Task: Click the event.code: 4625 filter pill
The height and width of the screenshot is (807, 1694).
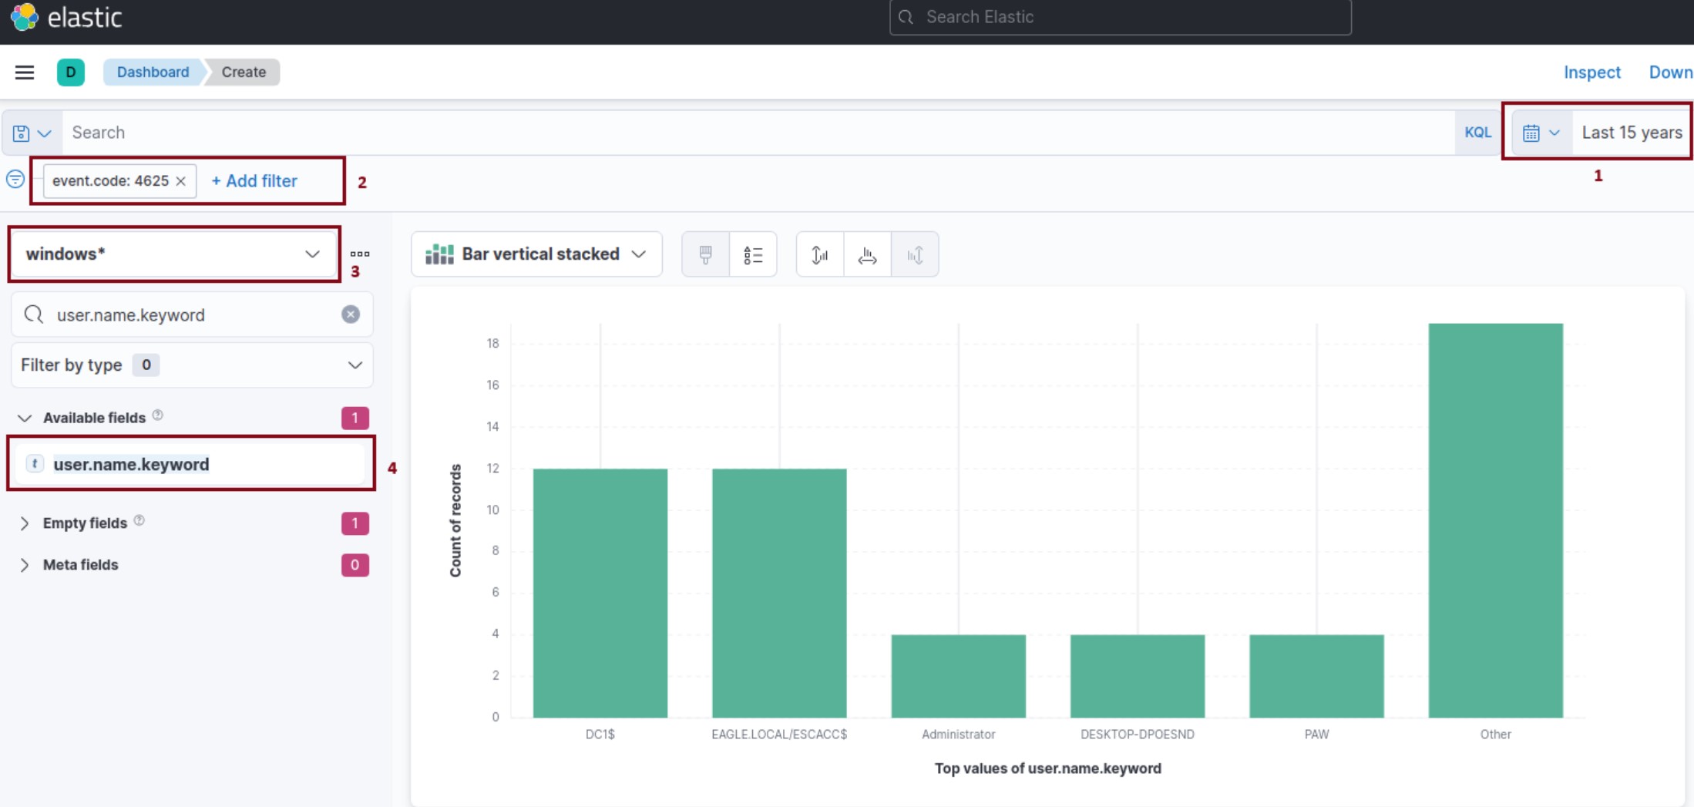Action: pos(110,181)
